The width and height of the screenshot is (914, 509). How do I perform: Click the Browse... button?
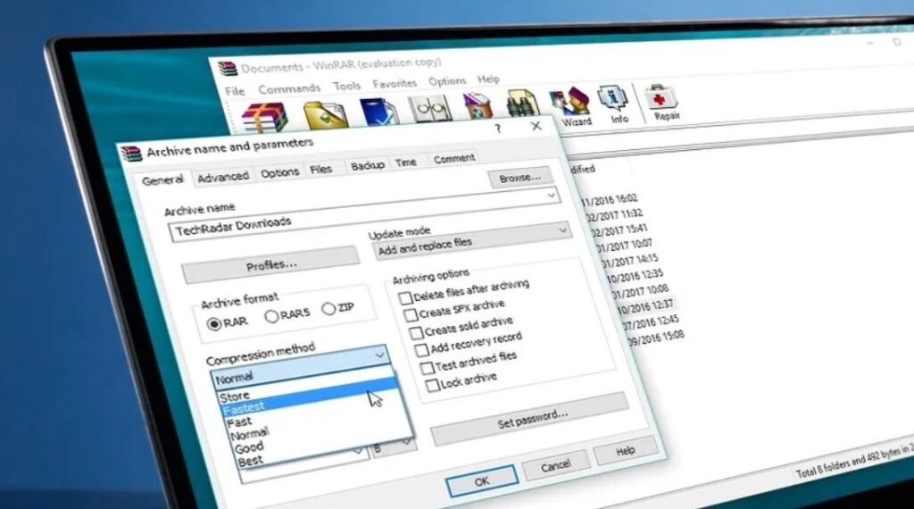point(520,178)
